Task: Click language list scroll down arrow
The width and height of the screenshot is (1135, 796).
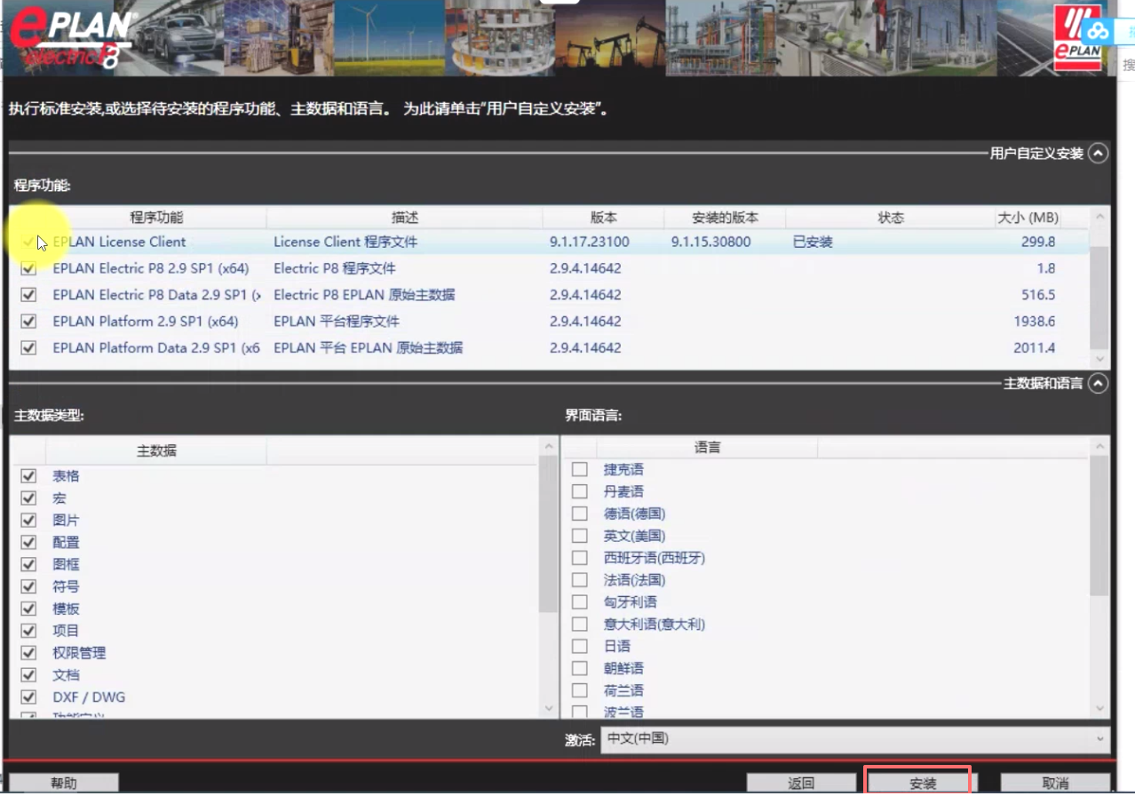Action: [x=1101, y=708]
